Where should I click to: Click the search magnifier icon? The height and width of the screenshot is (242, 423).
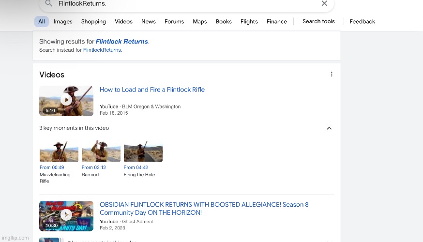(48, 3)
